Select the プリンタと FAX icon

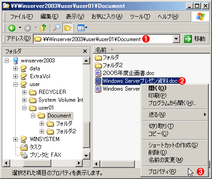[x=24, y=155]
